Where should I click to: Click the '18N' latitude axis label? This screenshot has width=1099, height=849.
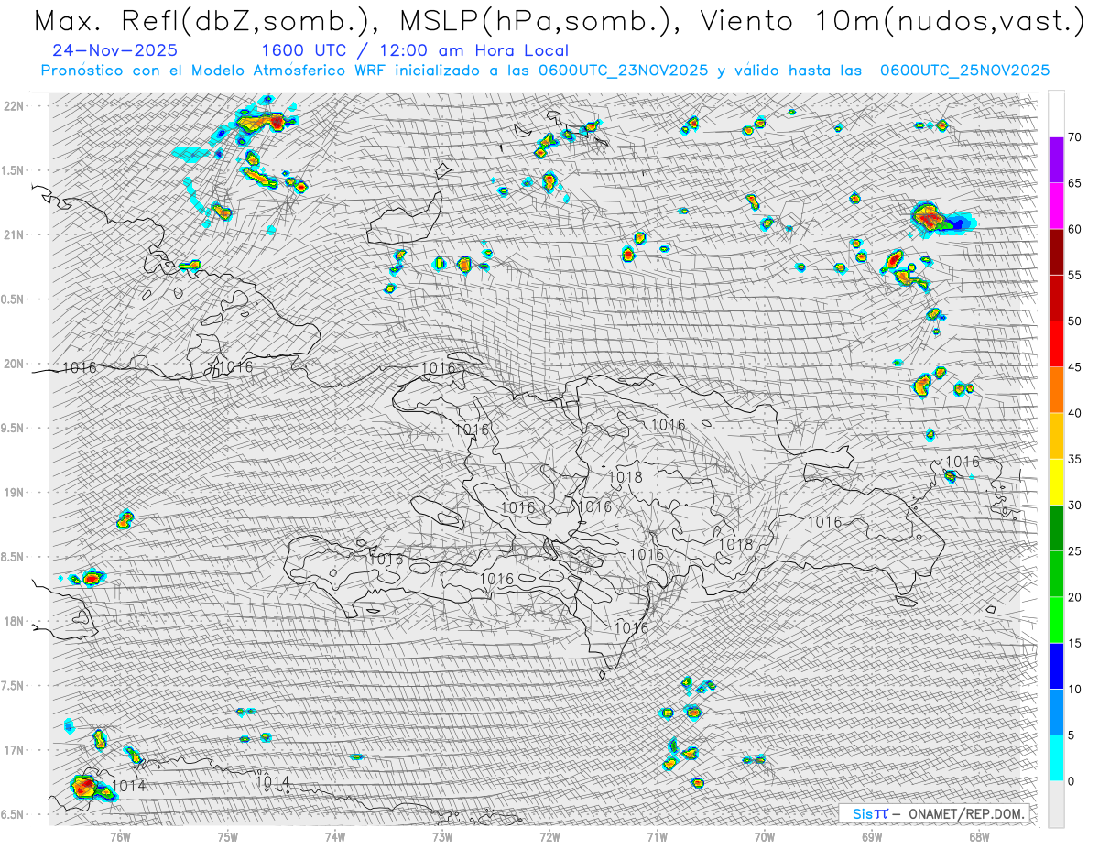(16, 621)
